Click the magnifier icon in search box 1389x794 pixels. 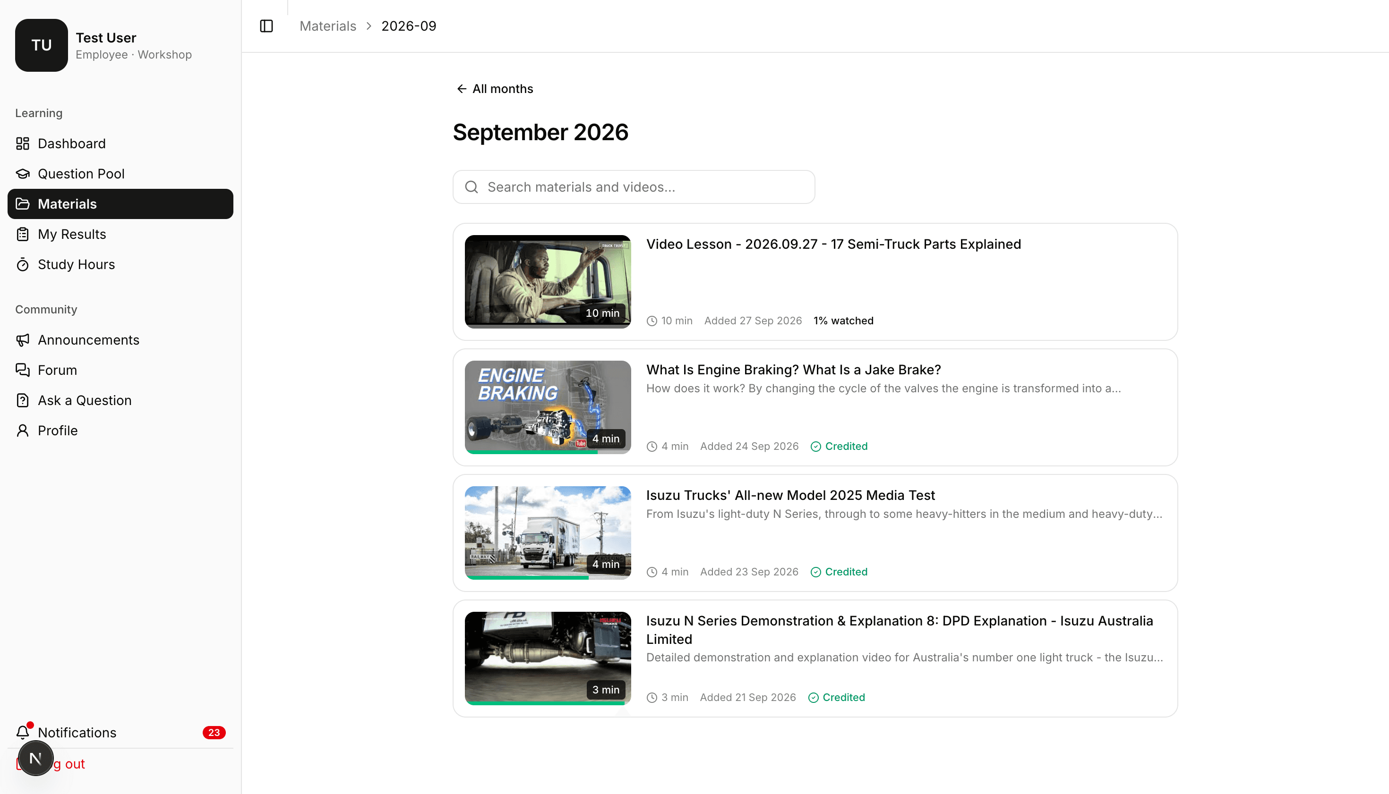472,187
